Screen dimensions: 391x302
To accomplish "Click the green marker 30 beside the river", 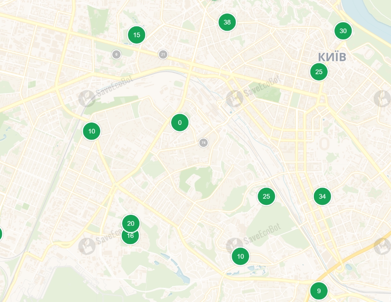I will (x=343, y=31).
